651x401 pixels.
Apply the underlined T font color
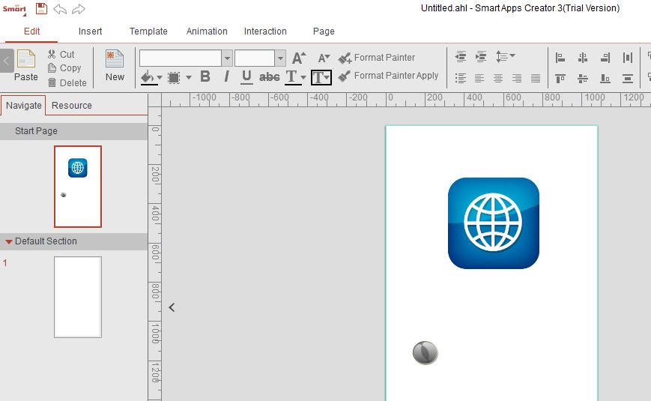point(291,77)
